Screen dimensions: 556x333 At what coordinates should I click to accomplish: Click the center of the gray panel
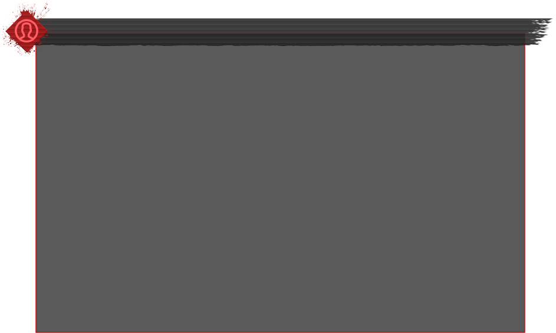point(280,189)
